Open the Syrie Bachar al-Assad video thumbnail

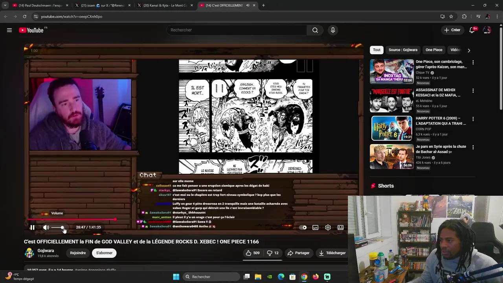[x=392, y=156]
